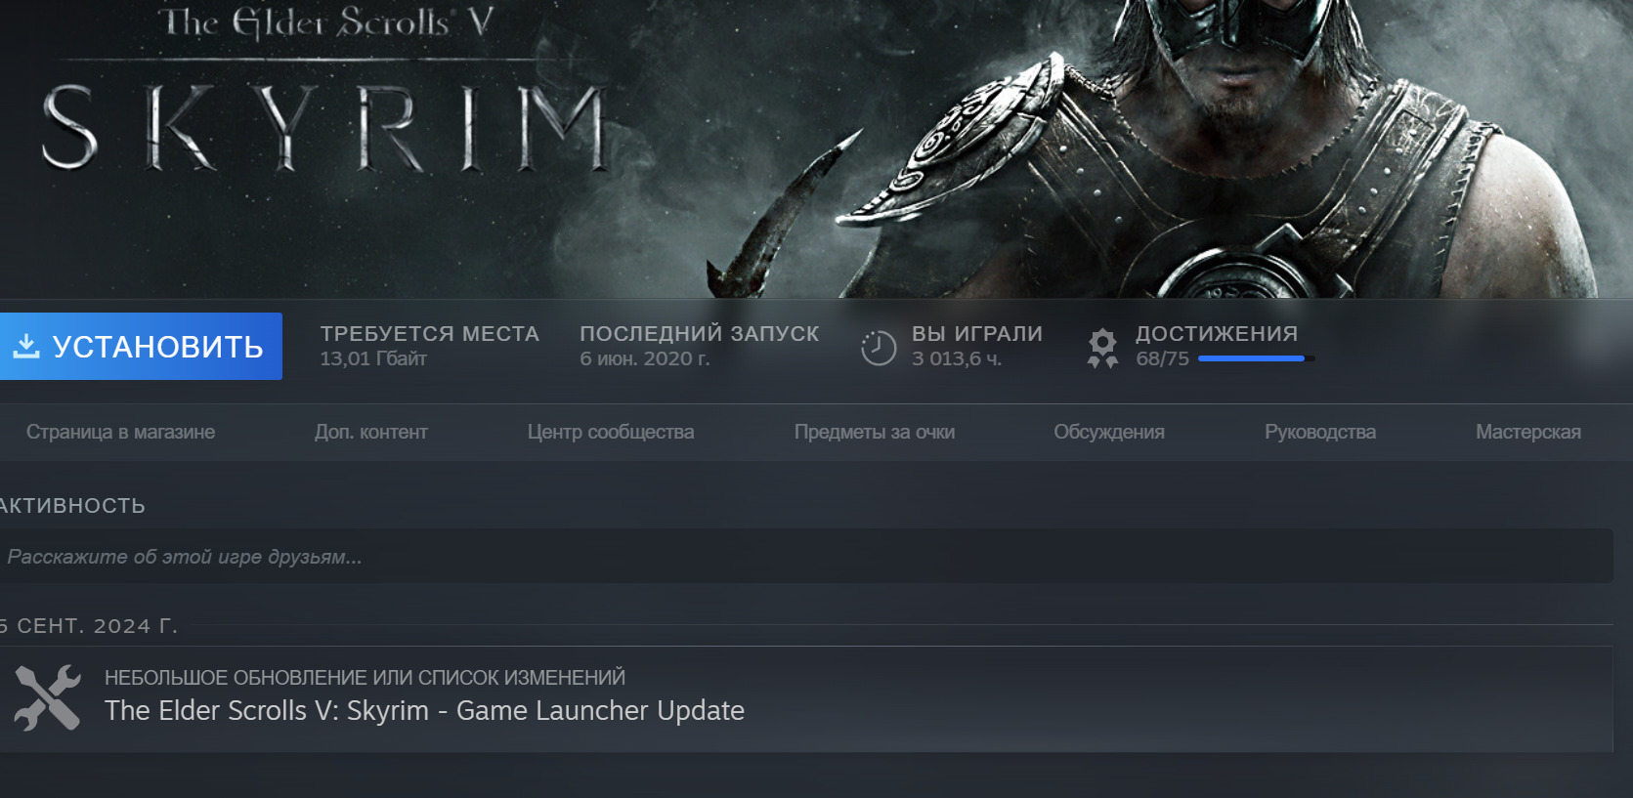Viewport: 1633px width, 798px height.
Task: Click the 68/75 achievements count
Action: [x=1162, y=358]
